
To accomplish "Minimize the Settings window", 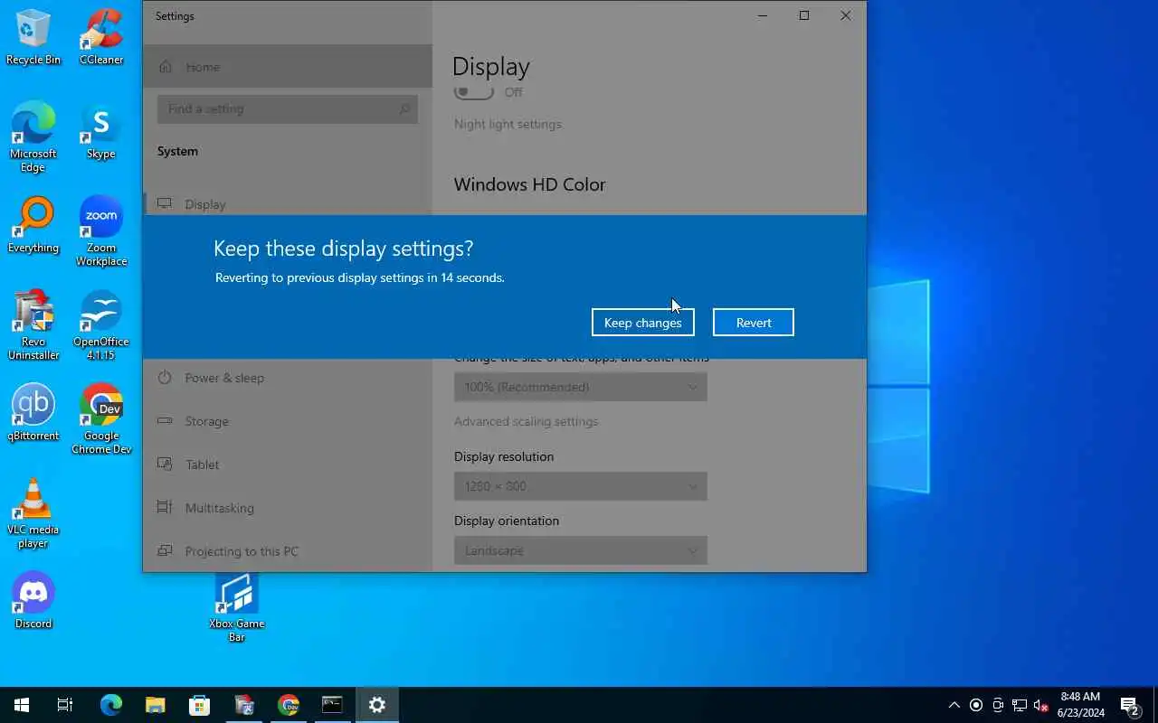I will pos(763,15).
